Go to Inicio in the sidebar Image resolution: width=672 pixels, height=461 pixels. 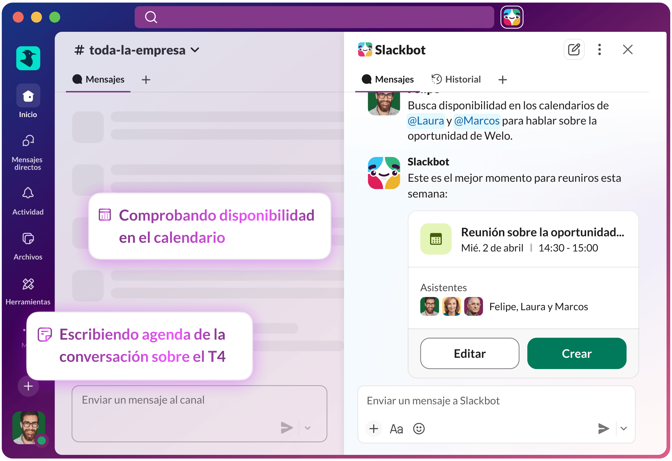[28, 101]
